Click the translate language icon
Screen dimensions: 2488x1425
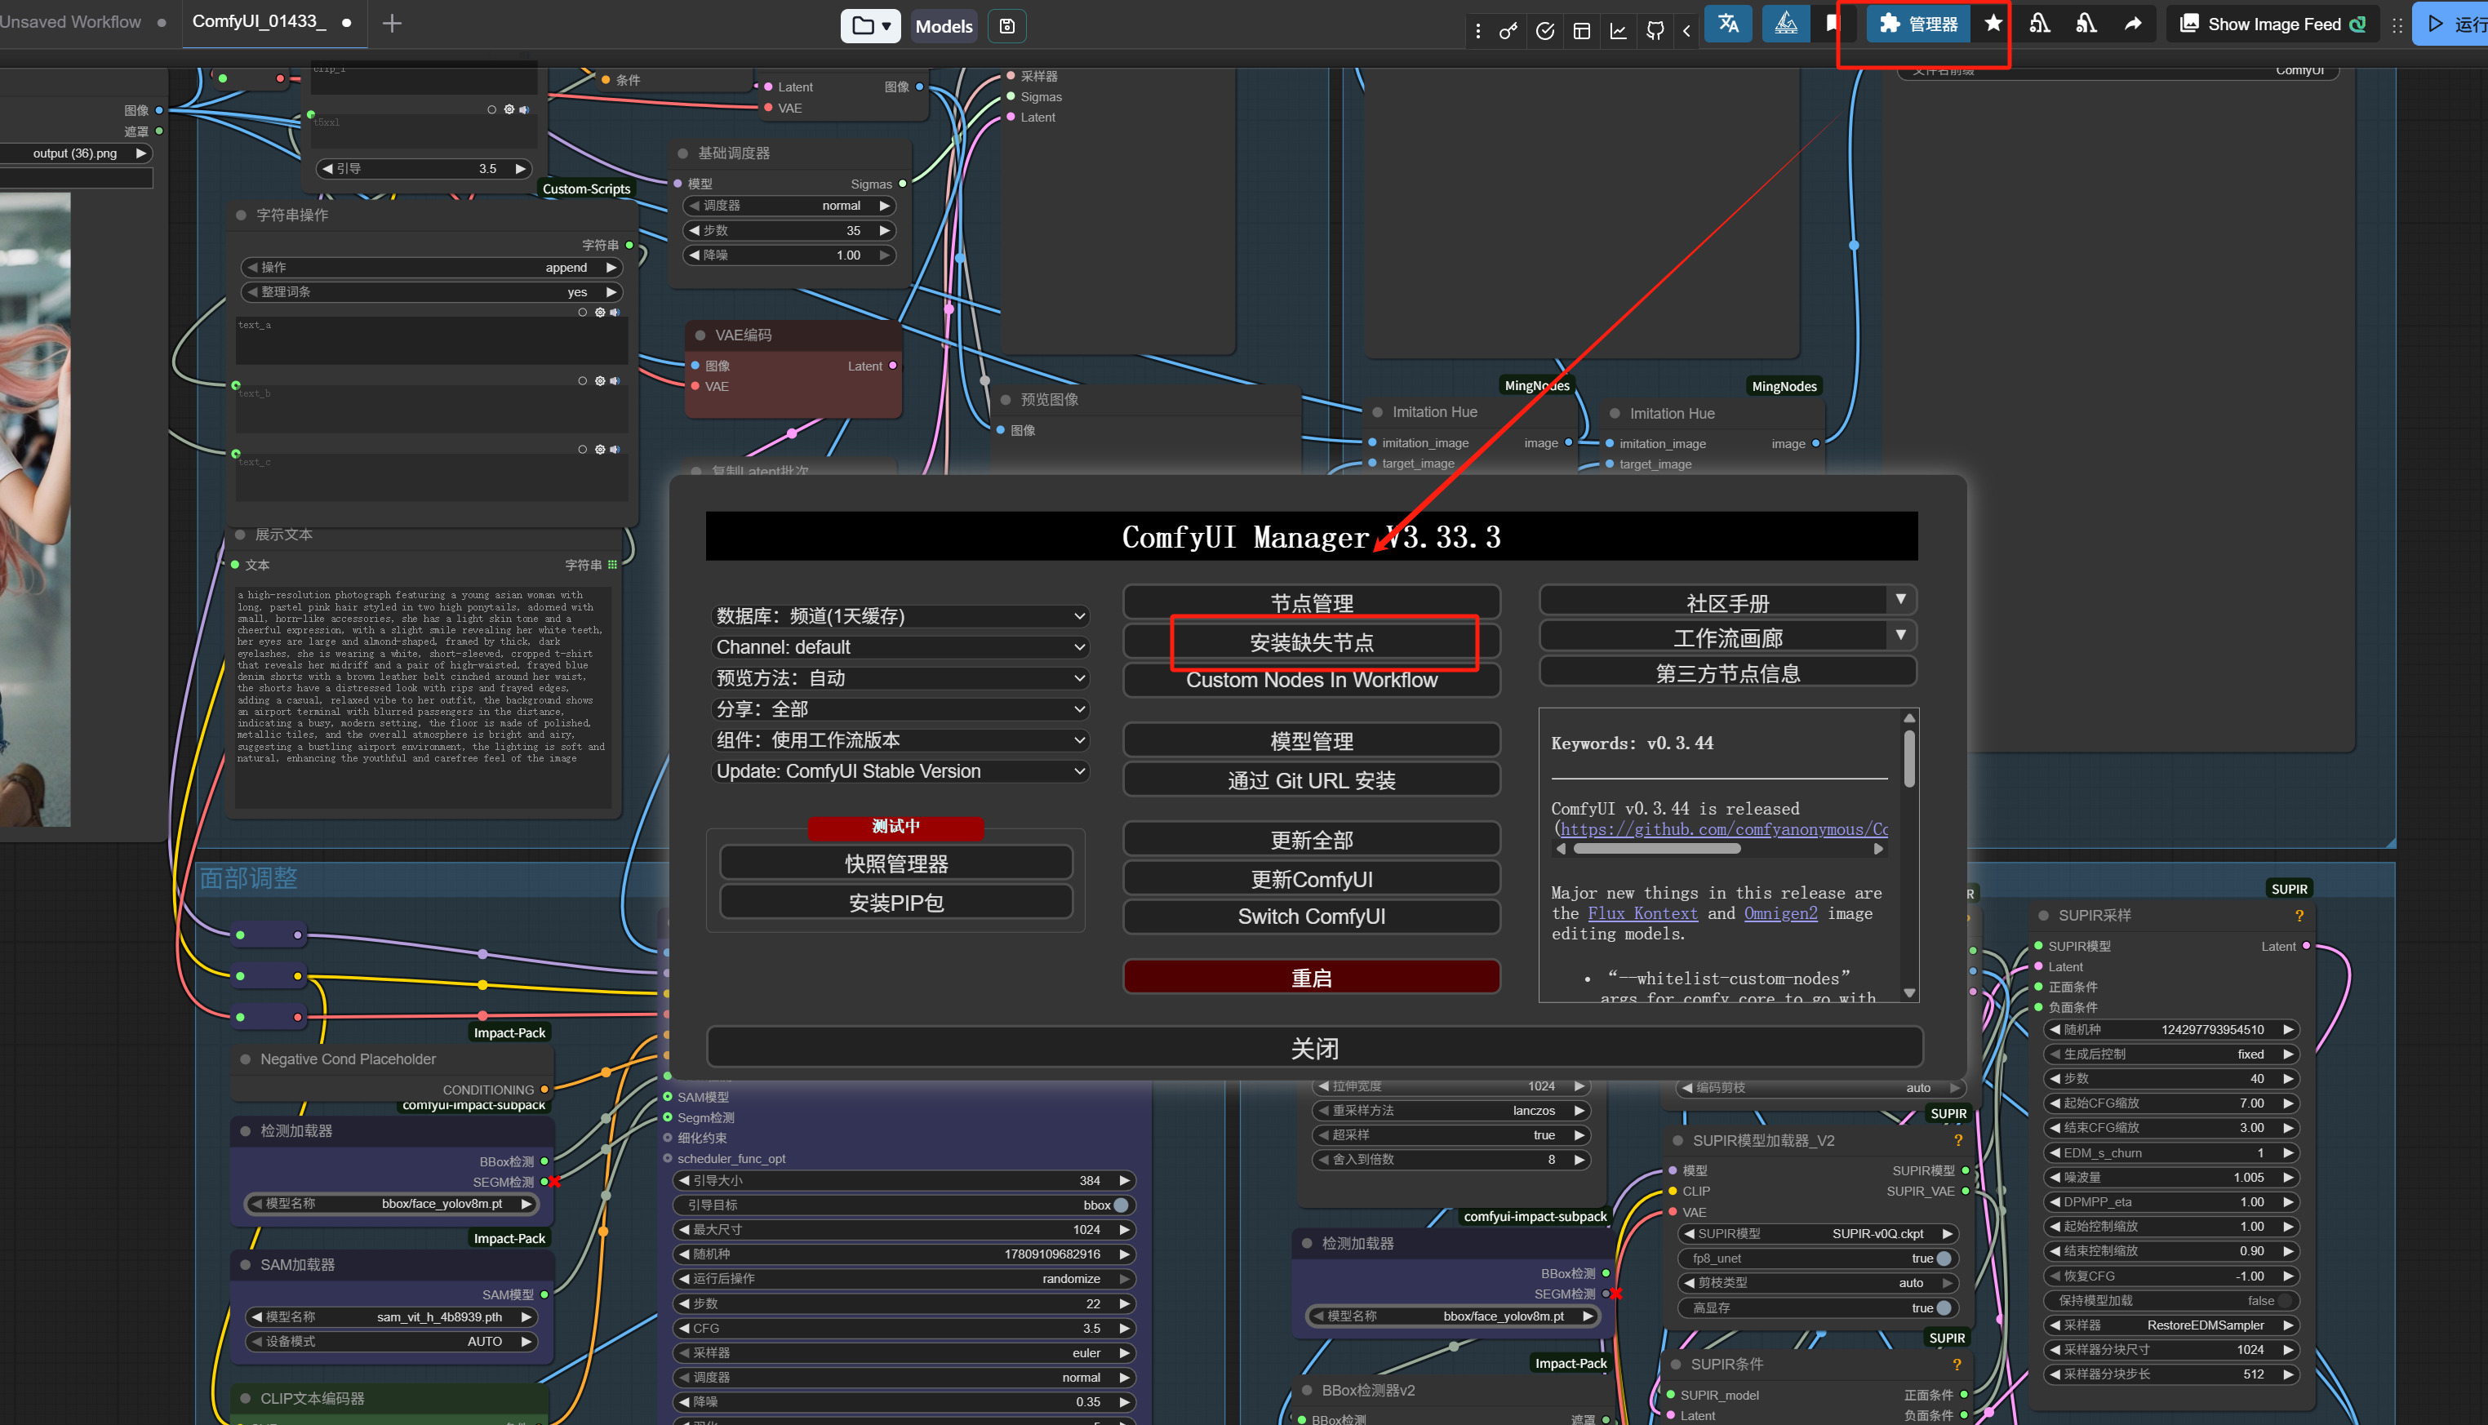[x=1727, y=24]
